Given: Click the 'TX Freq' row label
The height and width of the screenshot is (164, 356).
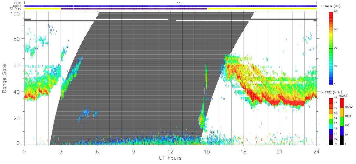Looking at the screenshot, I should point(16,9).
